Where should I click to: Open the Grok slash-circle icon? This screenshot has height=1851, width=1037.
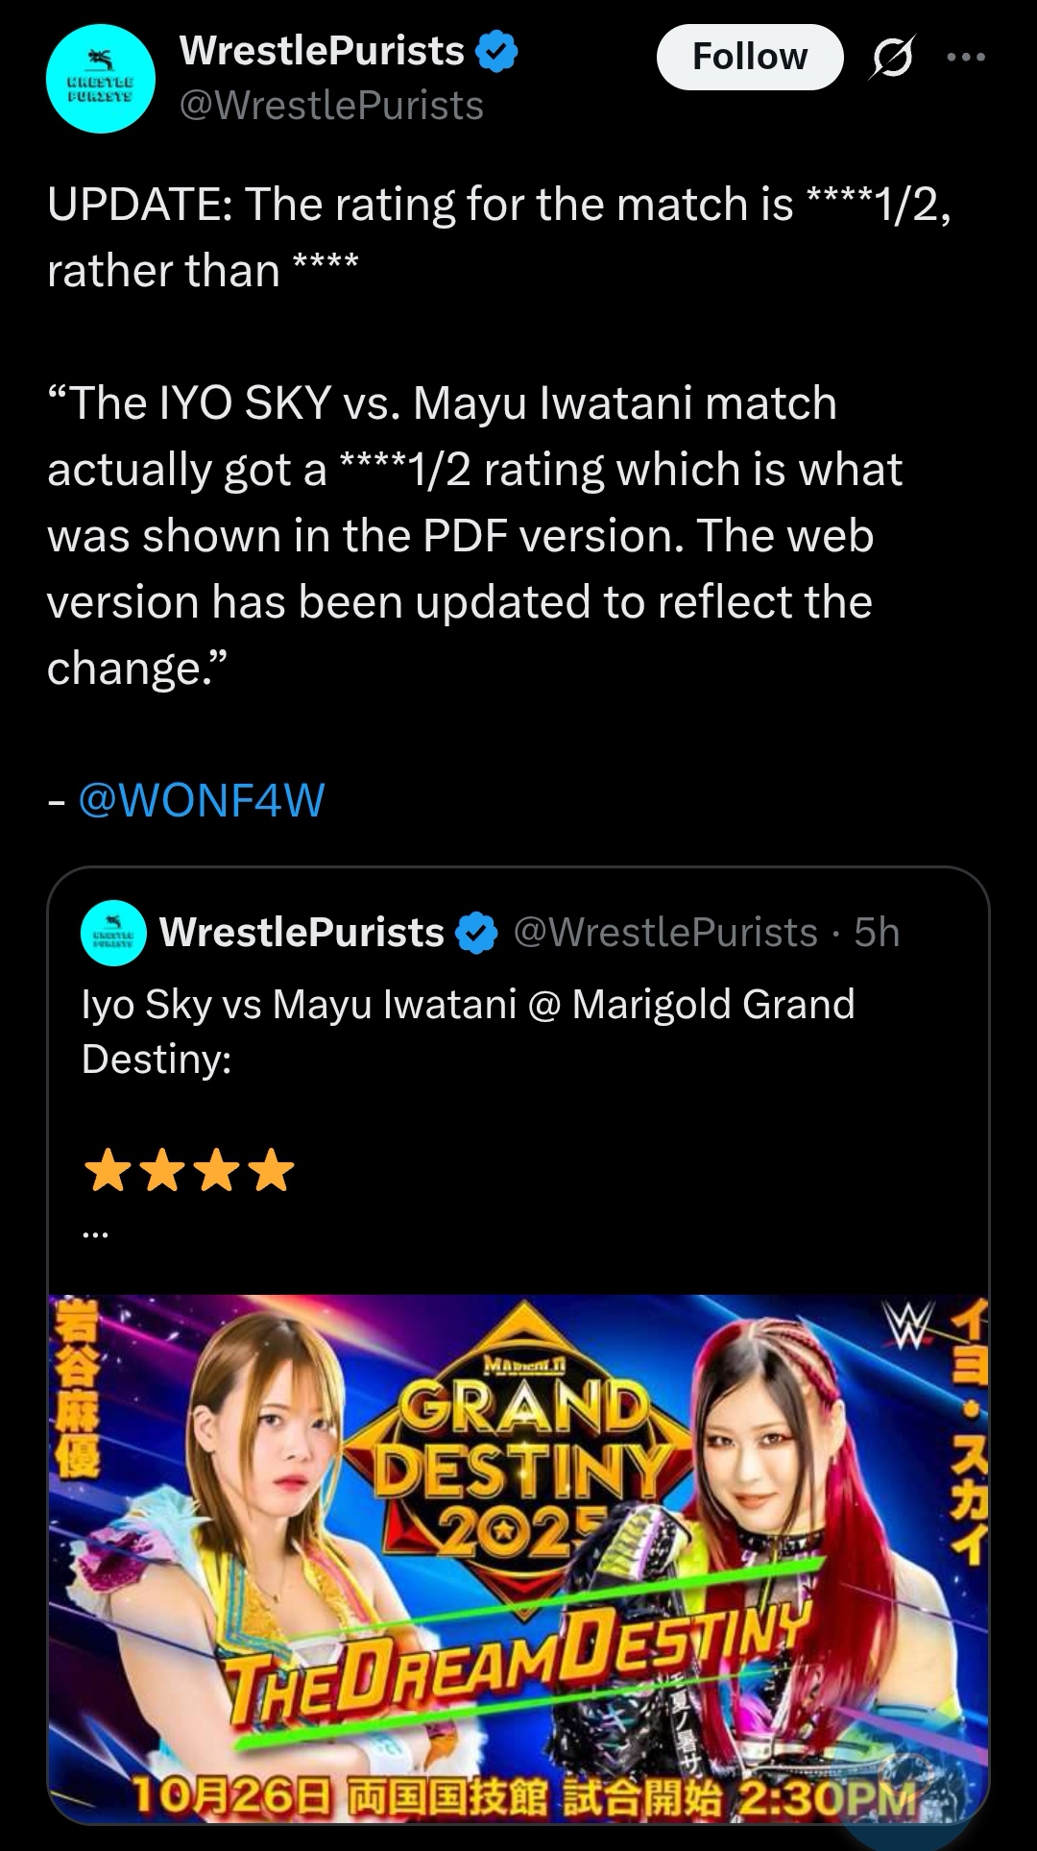[x=893, y=58]
